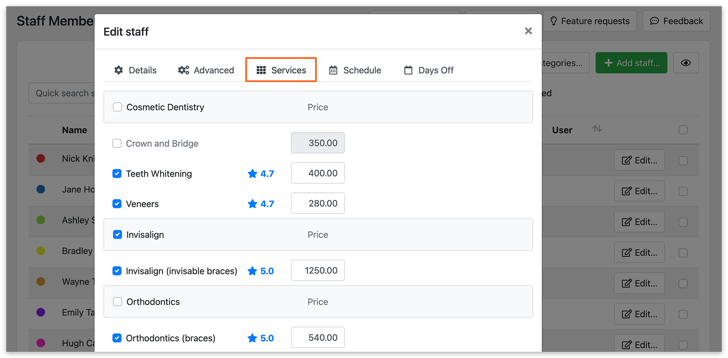The image size is (728, 358).
Task: Uncheck the Teeth Whitening service
Action: [117, 174]
